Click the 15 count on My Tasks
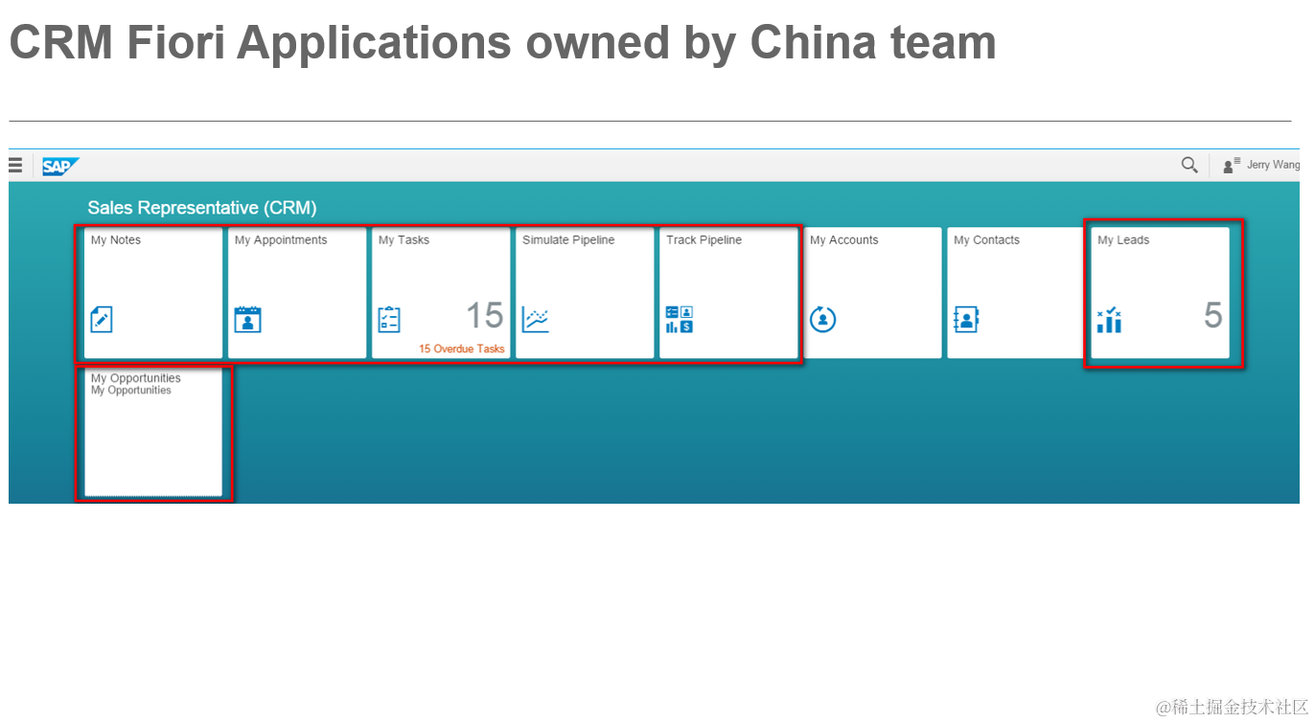1315x723 pixels. [484, 316]
